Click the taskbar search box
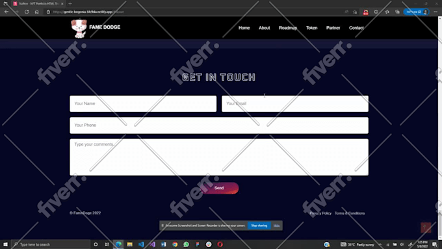442x249 pixels. coord(51,244)
